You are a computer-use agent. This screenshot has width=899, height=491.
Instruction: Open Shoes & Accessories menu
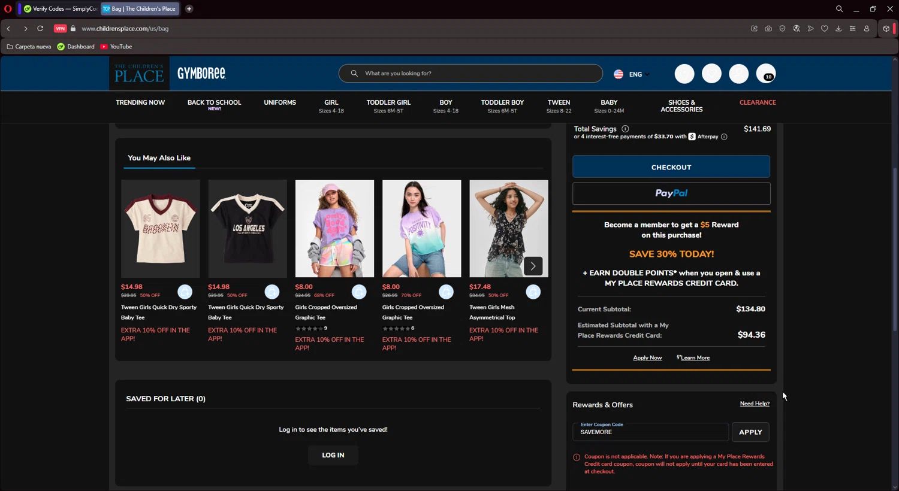681,106
